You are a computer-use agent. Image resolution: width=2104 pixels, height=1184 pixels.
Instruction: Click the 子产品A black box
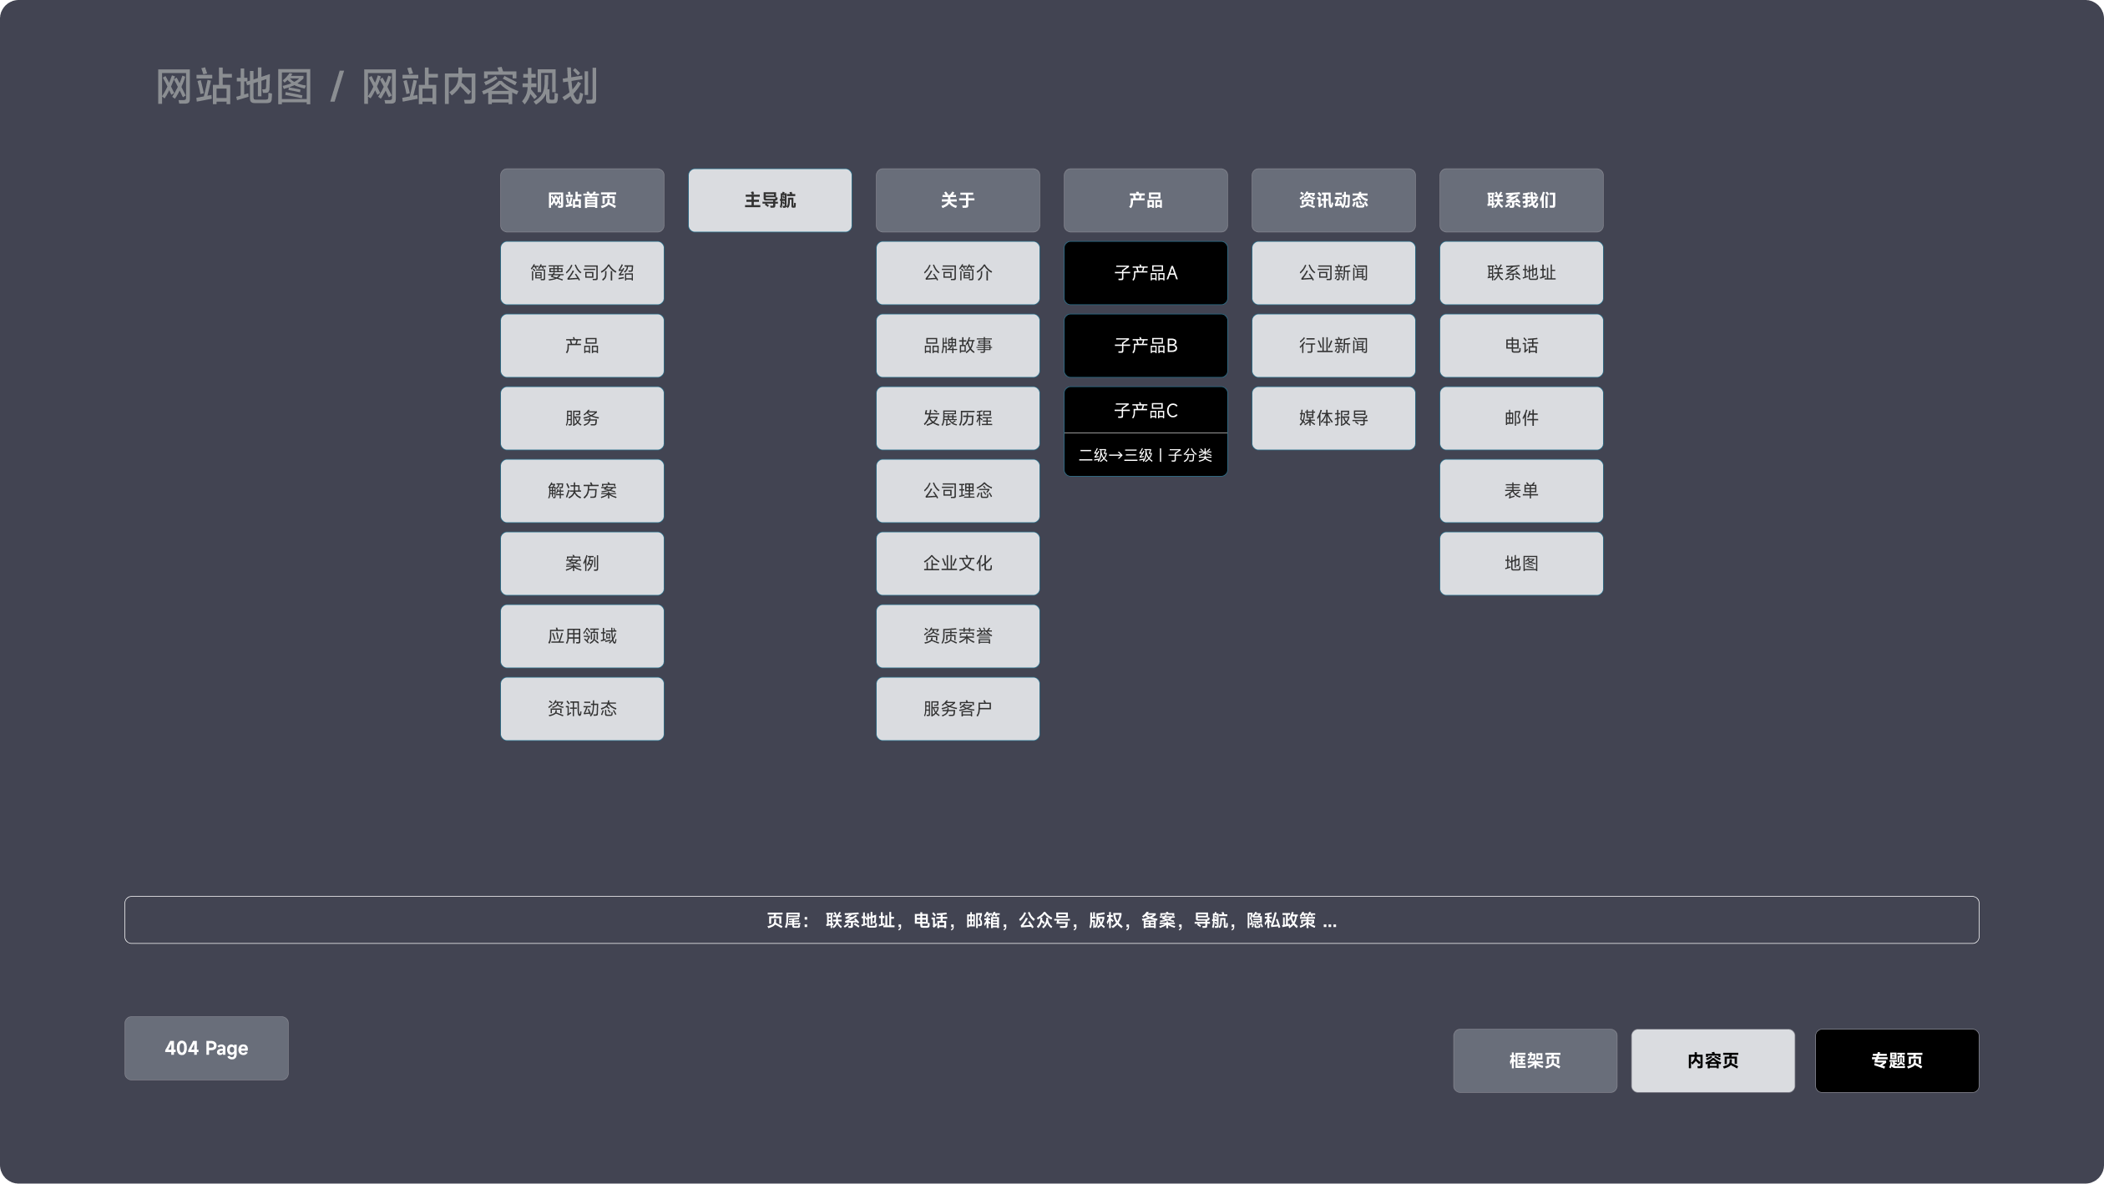pyautogui.click(x=1146, y=273)
